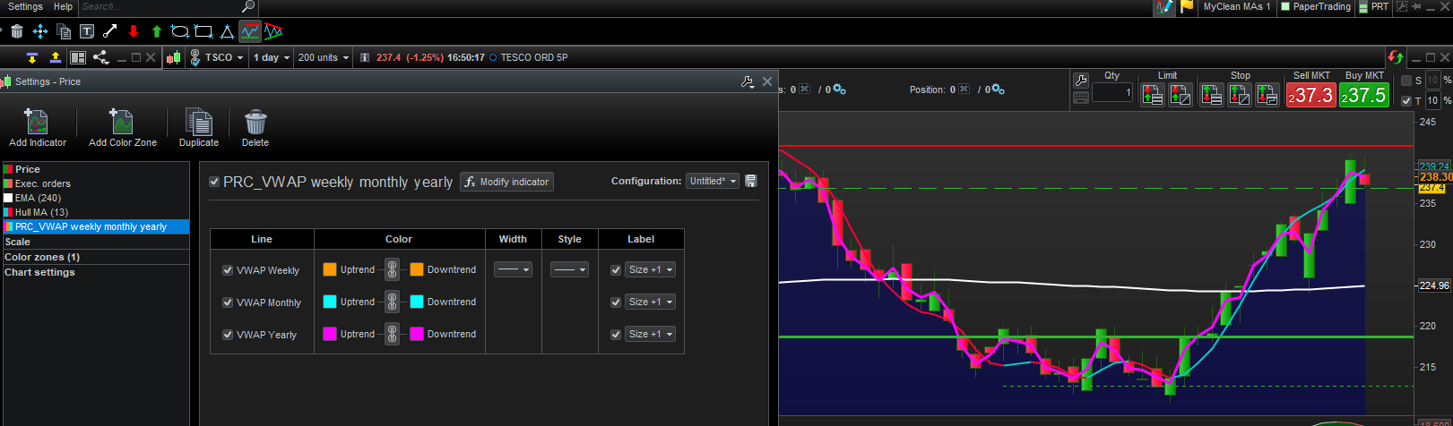Open the TSCO instrument dropdown
The height and width of the screenshot is (426, 1453).
click(x=225, y=57)
